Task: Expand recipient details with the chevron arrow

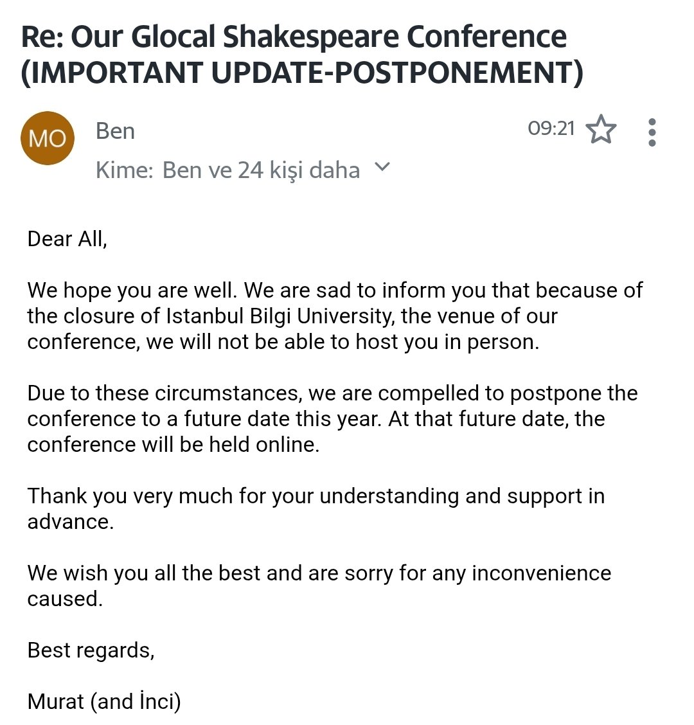Action: click(x=382, y=166)
